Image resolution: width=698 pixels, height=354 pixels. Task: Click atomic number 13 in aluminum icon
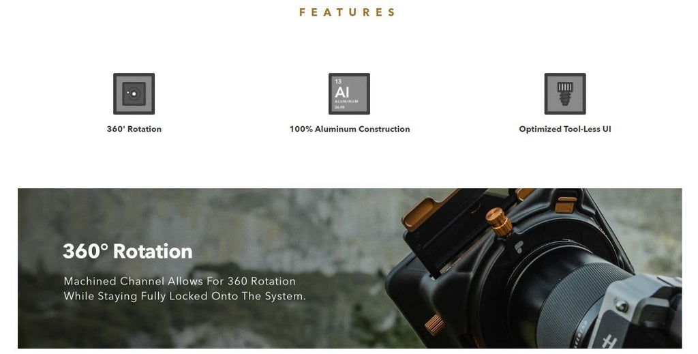(x=338, y=81)
